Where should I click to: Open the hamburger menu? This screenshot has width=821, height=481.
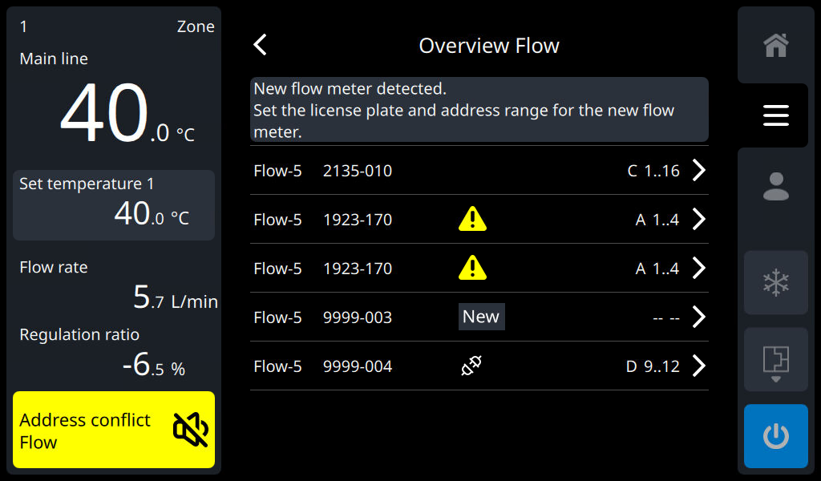point(775,115)
